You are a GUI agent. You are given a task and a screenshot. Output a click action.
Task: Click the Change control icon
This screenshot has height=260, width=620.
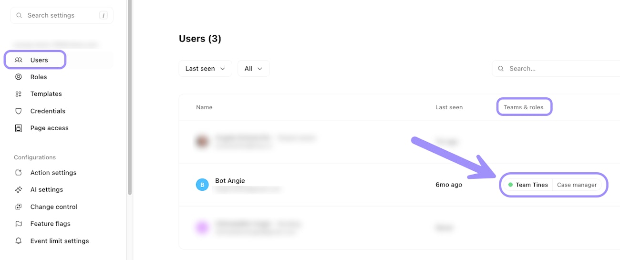tap(19, 207)
